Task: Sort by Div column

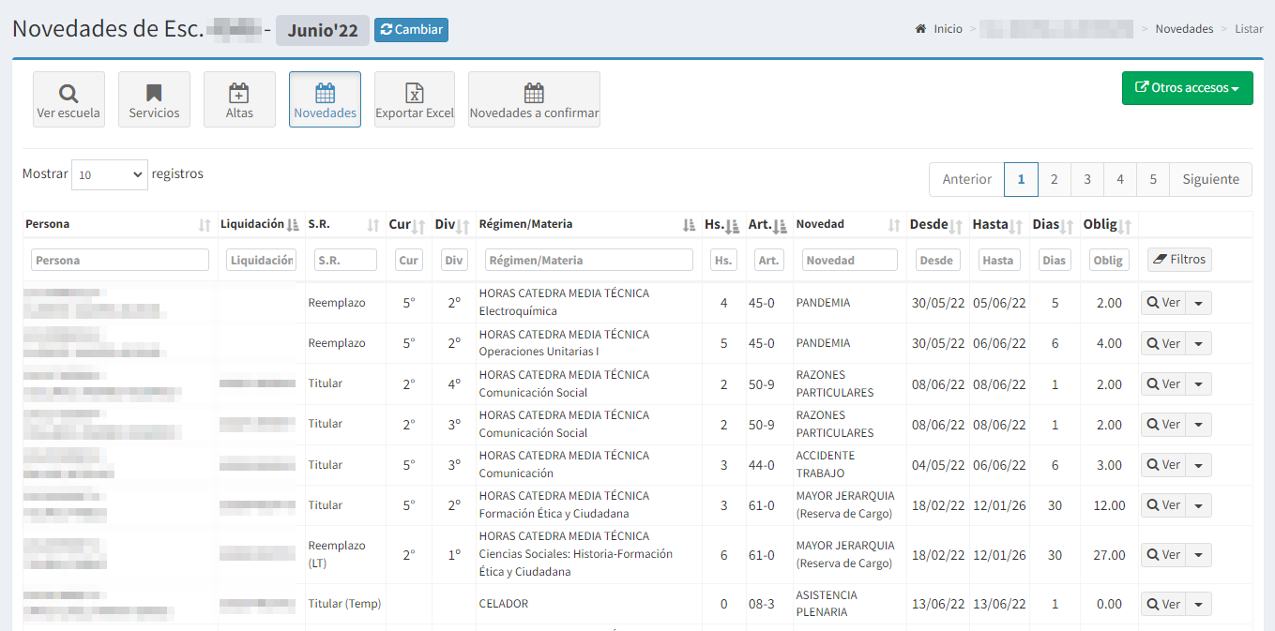Action: pos(453,224)
